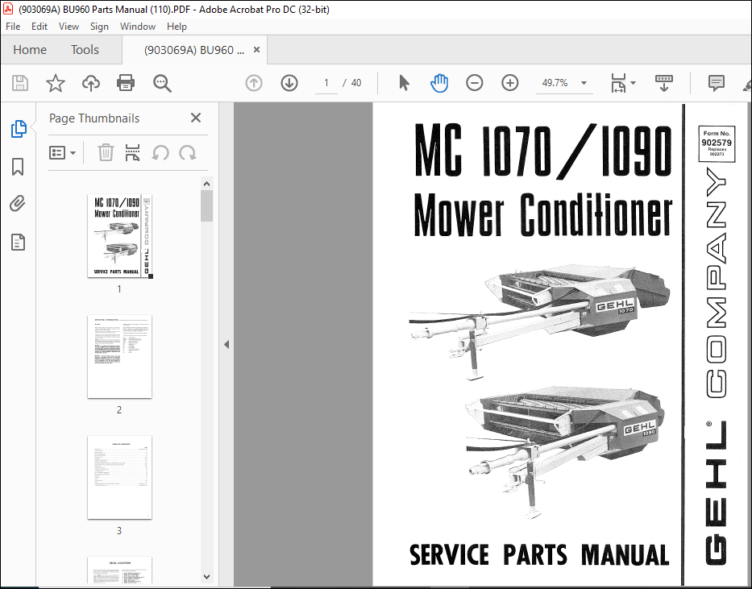Screen dimensions: 752x589
Task: Print the document with the printer icon
Action: [126, 83]
